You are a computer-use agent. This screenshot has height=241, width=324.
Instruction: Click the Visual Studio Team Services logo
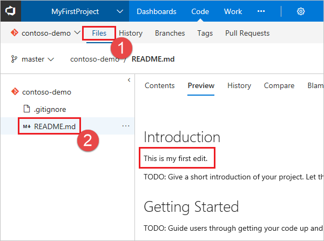tap(10, 11)
